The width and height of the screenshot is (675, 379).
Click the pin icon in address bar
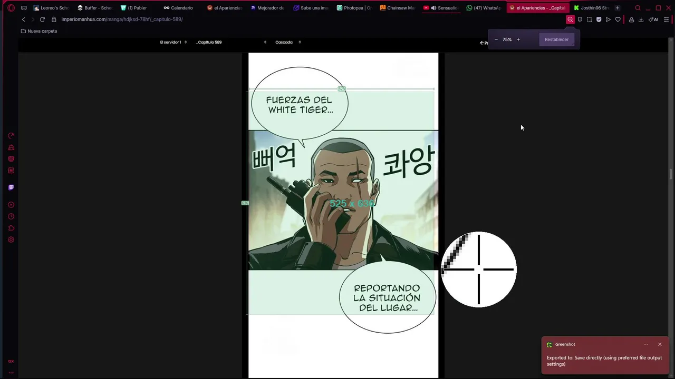tap(580, 19)
